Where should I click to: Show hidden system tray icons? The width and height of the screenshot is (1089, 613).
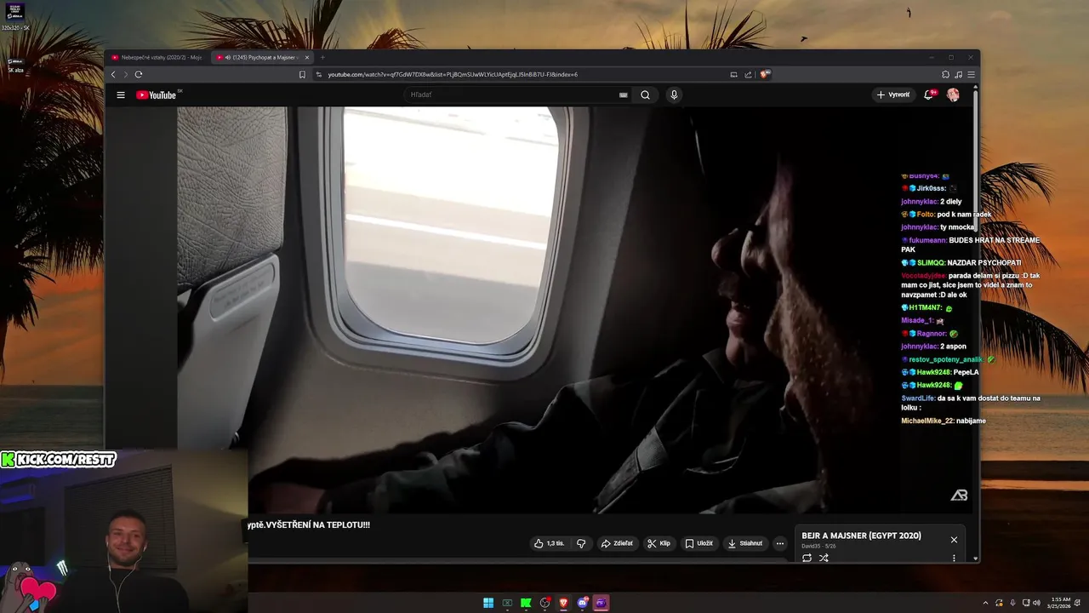click(x=986, y=603)
